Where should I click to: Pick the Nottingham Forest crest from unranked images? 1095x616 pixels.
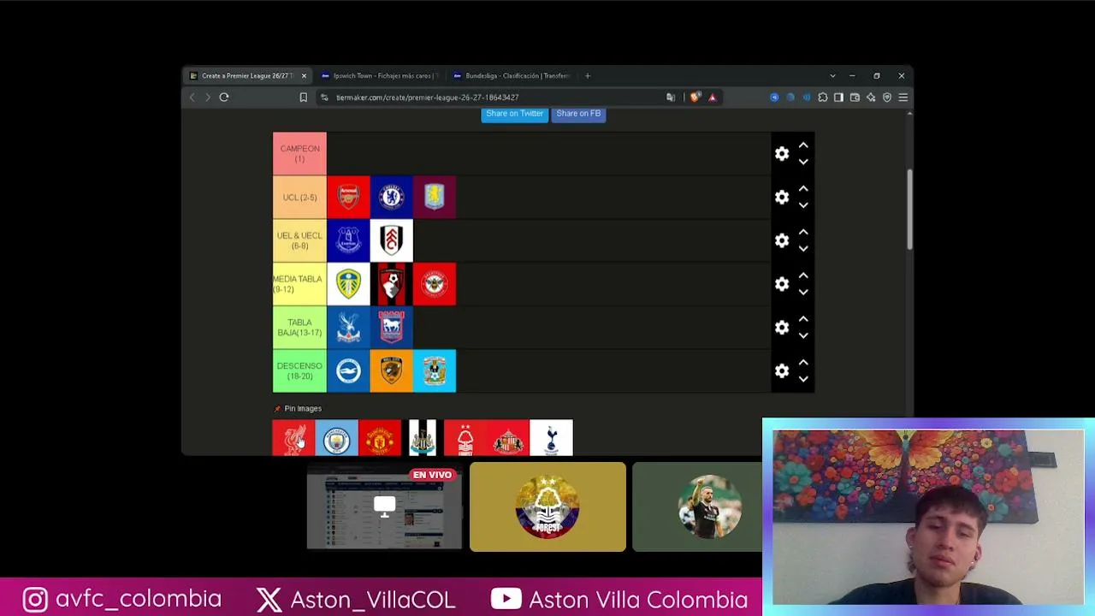[465, 438]
